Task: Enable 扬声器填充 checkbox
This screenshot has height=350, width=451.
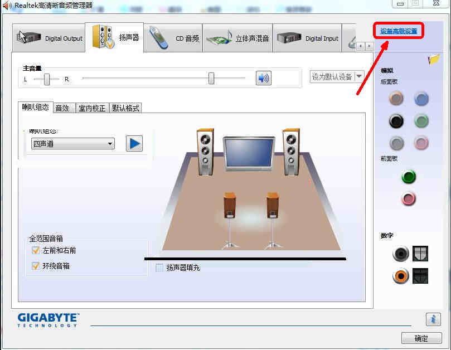Action: point(159,268)
